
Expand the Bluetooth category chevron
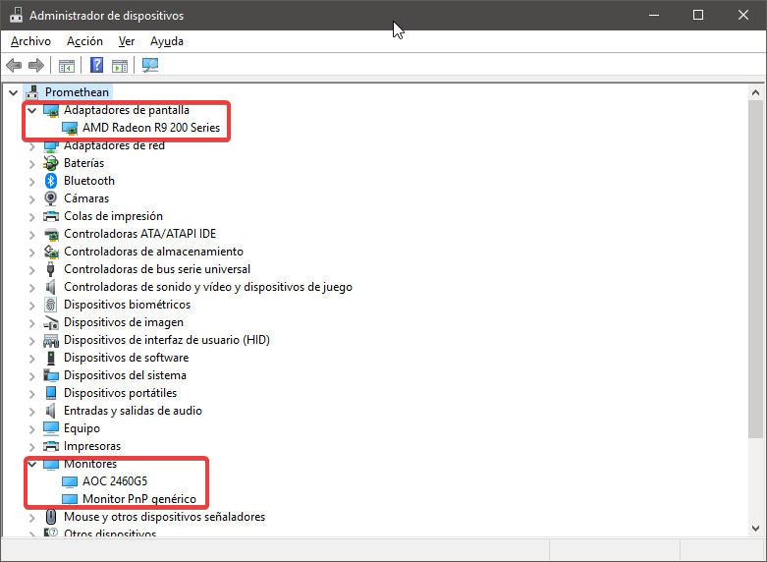coord(32,182)
